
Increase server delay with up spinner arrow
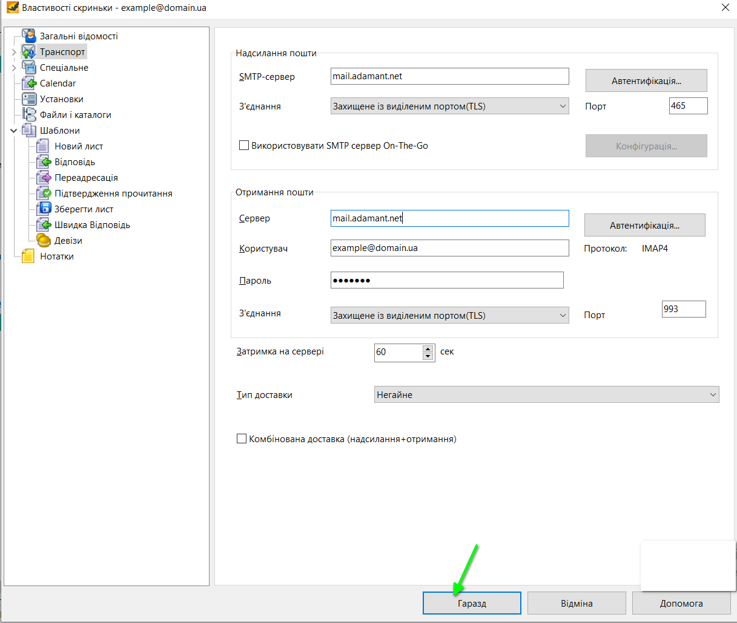(x=428, y=348)
